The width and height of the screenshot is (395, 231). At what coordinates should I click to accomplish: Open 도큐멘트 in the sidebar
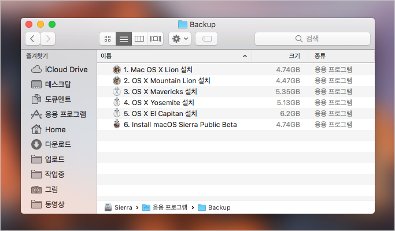pos(51,99)
